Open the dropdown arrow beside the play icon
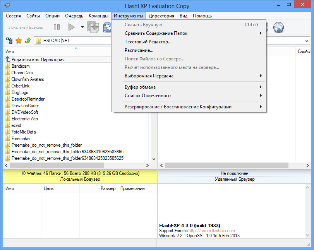Screen dimensions: 314x250 coord(82,27)
